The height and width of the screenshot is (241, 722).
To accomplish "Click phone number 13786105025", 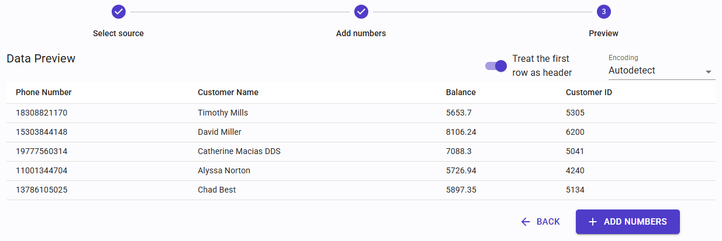I will tap(42, 190).
